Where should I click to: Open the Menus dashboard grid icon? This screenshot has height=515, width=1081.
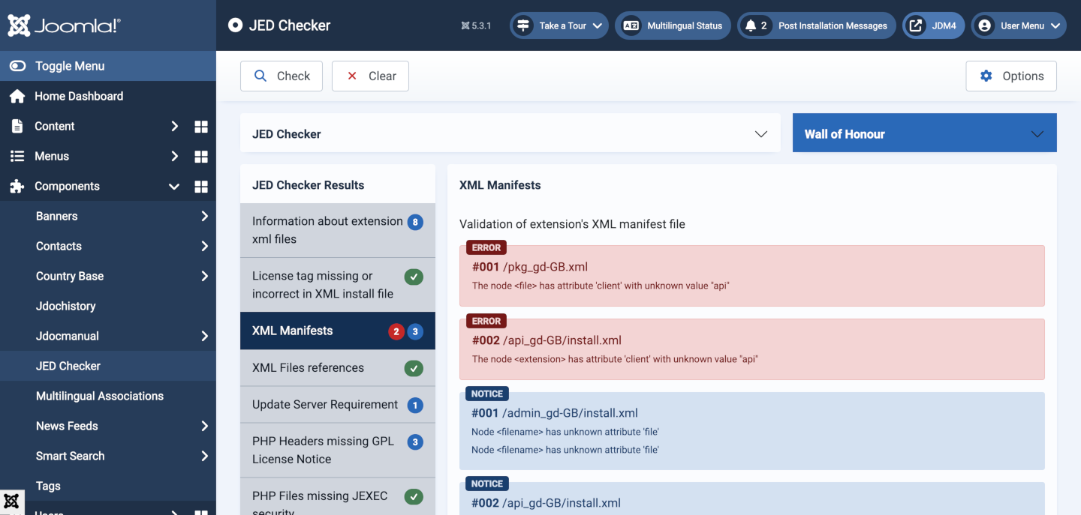201,156
